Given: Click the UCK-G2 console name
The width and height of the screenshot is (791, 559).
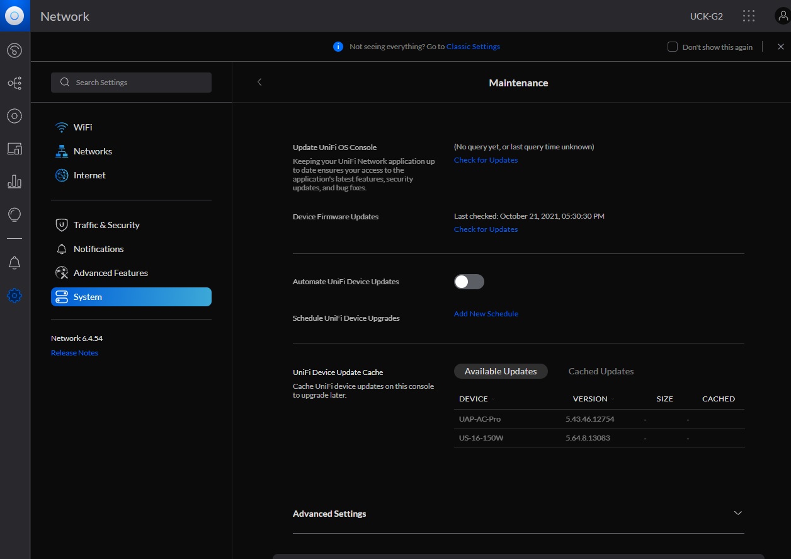Looking at the screenshot, I should [707, 16].
